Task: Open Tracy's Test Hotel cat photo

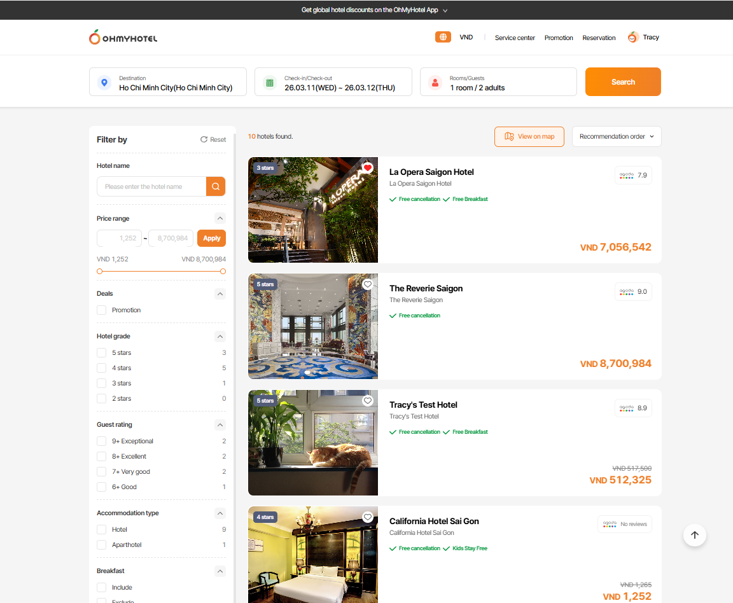Action: pos(313,443)
